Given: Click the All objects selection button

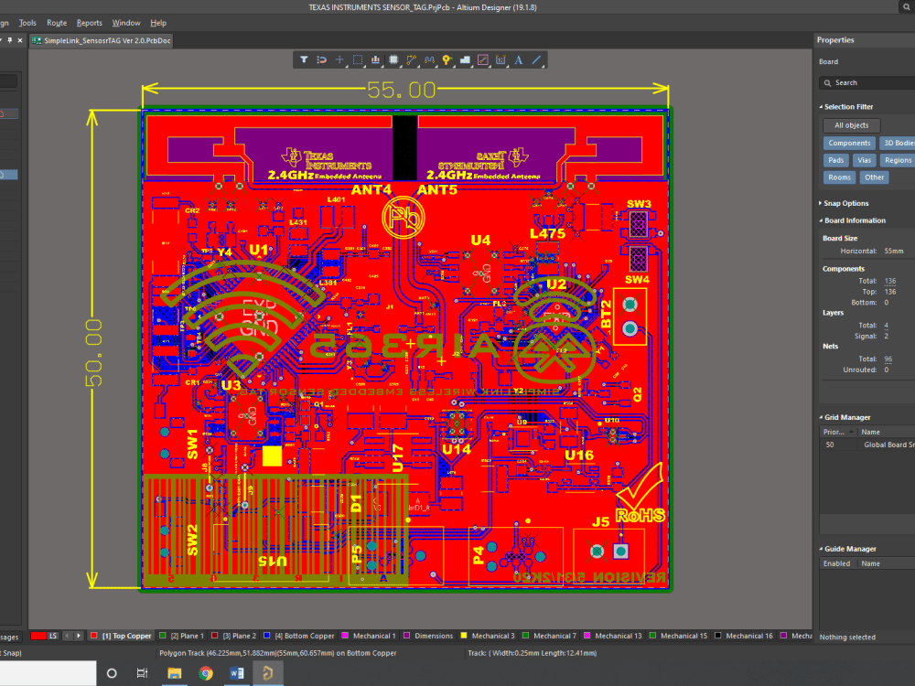Looking at the screenshot, I should coord(851,125).
